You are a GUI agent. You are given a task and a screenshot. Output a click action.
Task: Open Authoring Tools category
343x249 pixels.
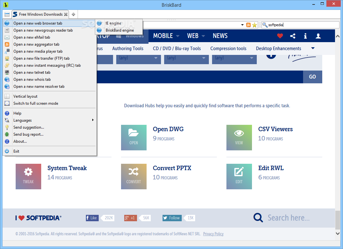tap(128, 49)
